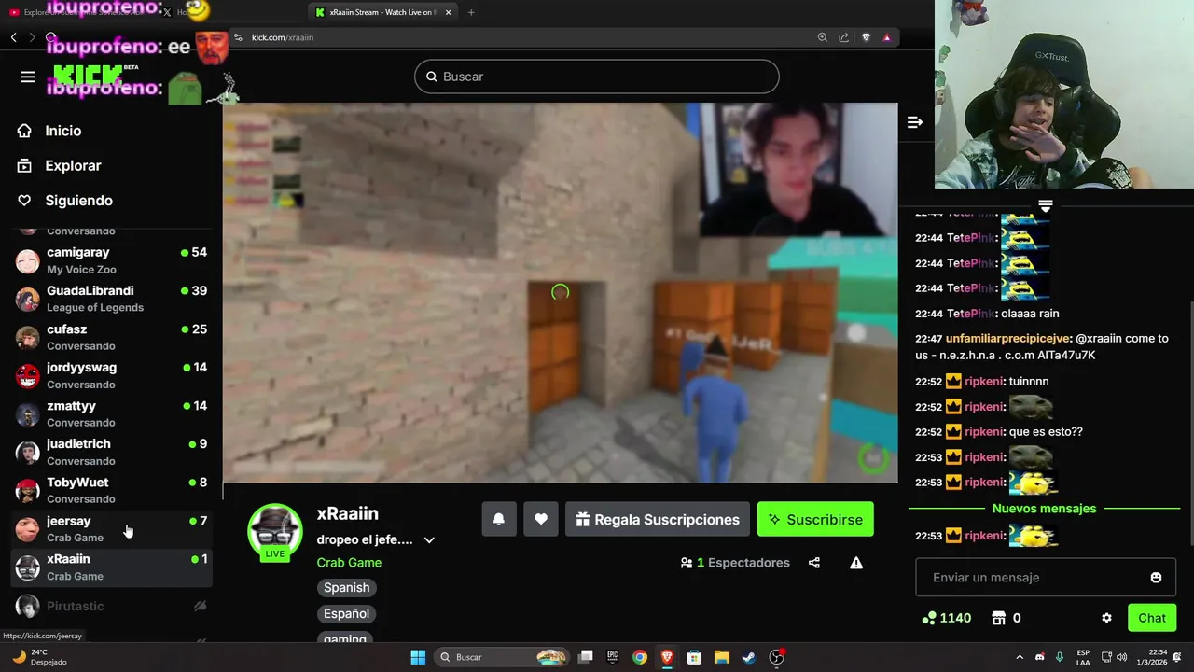Open offline Pirutastic channel
This screenshot has height=672, width=1194.
(112, 607)
